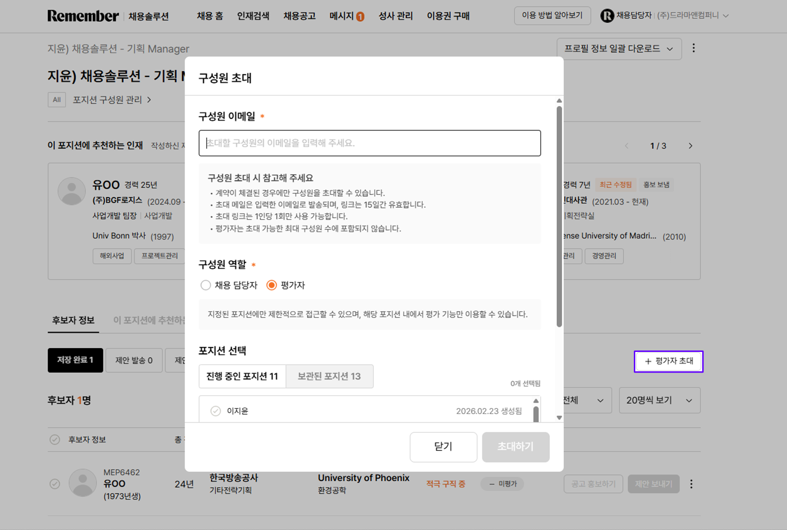Click the 닫기 button

point(443,447)
